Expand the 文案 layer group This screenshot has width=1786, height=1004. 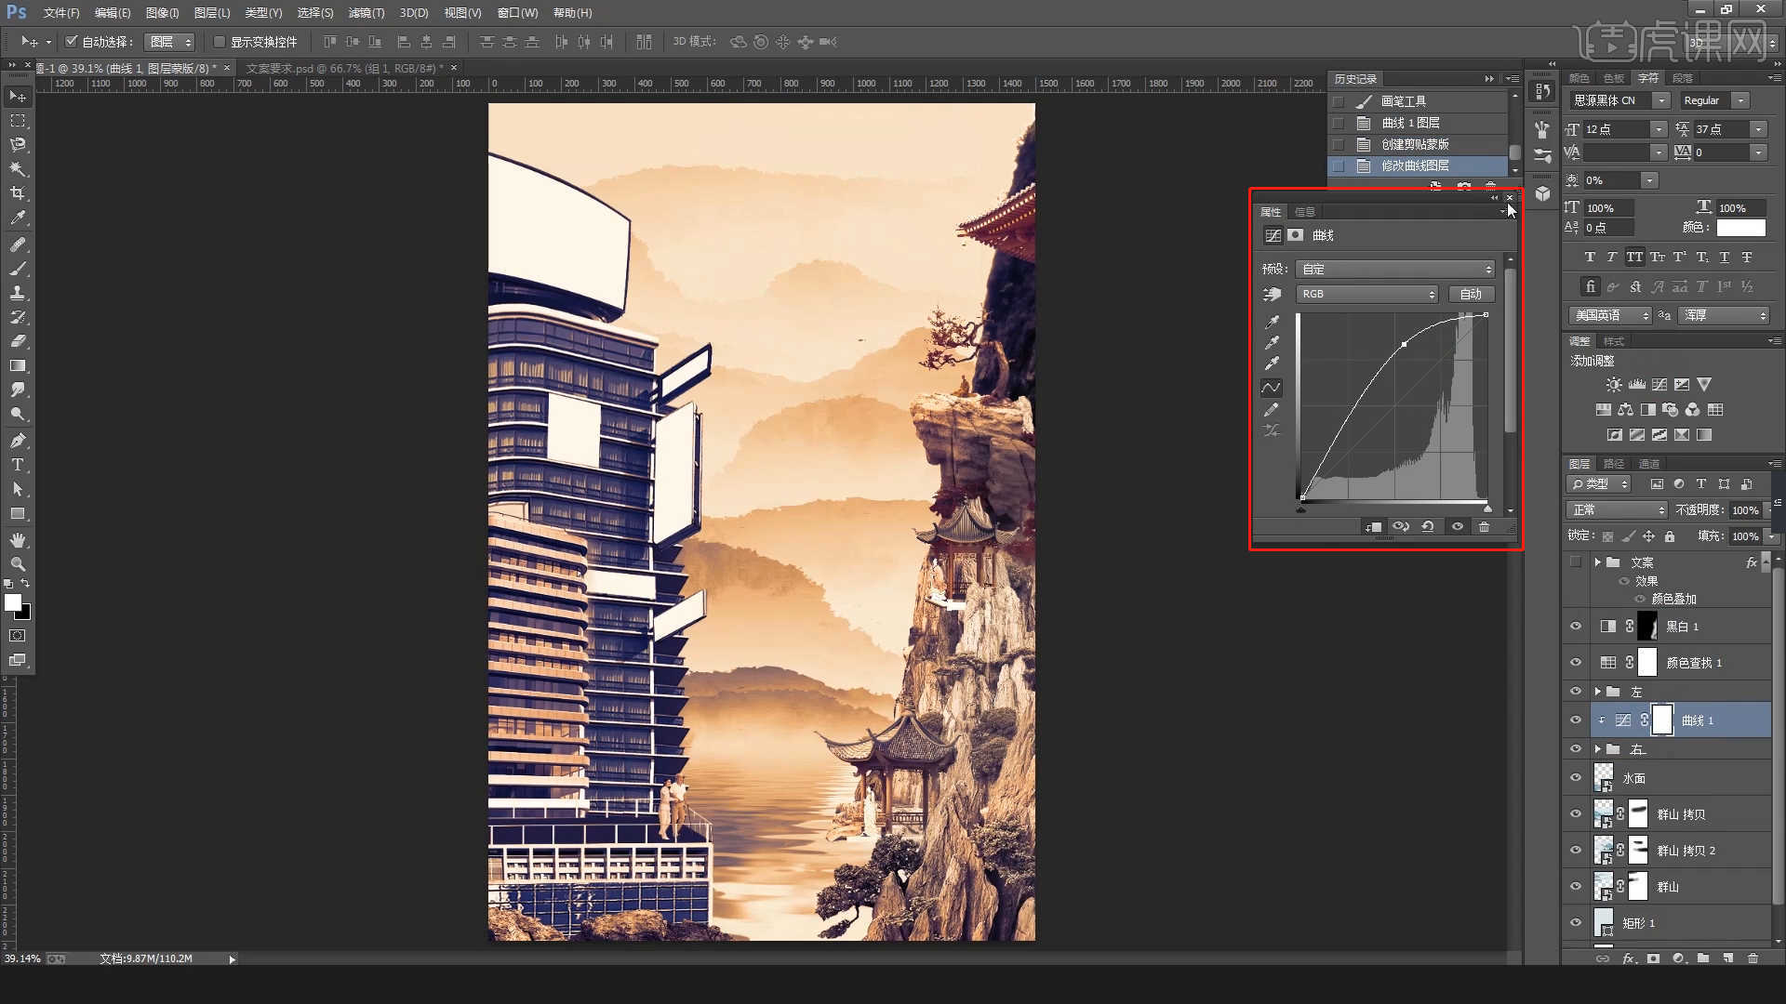(x=1597, y=562)
